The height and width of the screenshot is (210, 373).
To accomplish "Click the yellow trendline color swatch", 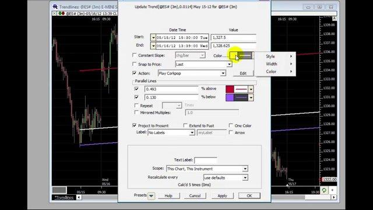I will pos(233,56).
